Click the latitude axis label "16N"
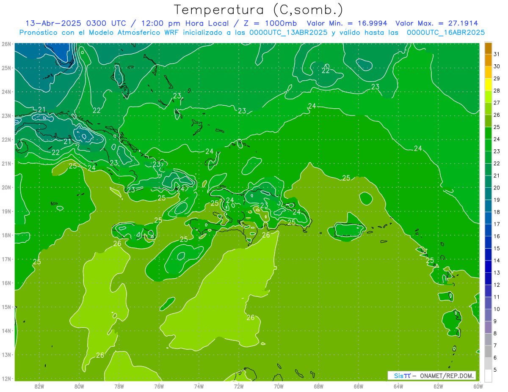This screenshot has height=392, width=508. (x=6, y=283)
